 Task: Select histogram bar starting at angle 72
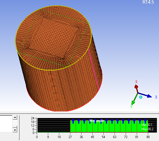(129, 126)
